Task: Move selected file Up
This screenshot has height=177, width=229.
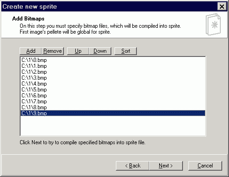Action: [x=78, y=51]
